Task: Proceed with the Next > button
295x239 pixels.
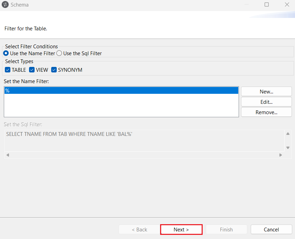Action: [x=181, y=230]
